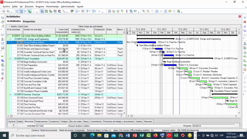This screenshot has height=139, width=247.
Task: Open Print Preview from the toolbar
Action: tap(8, 11)
